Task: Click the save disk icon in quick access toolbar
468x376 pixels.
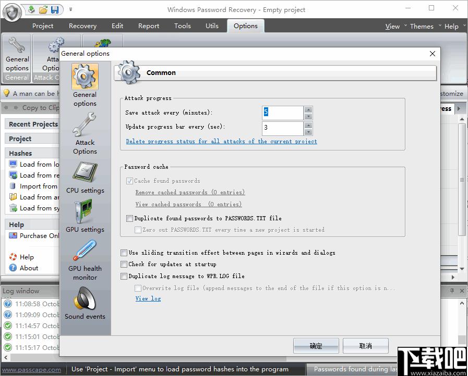Action: (x=55, y=10)
